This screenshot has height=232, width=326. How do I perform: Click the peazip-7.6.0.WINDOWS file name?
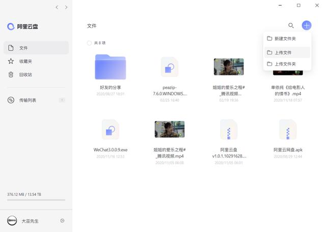pos(170,91)
